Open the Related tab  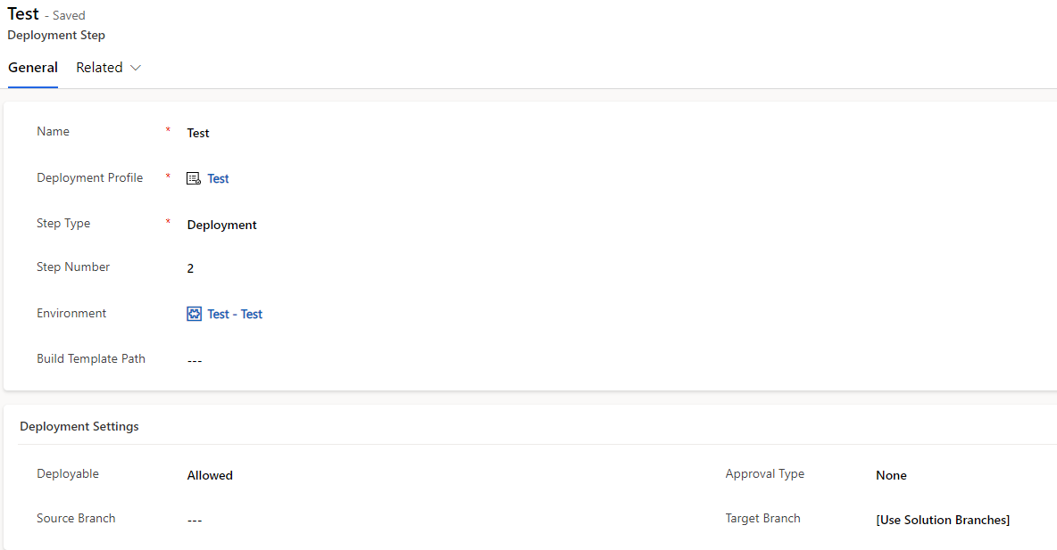point(98,67)
